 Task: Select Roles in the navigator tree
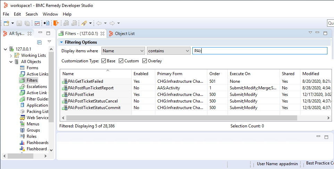point(32,136)
